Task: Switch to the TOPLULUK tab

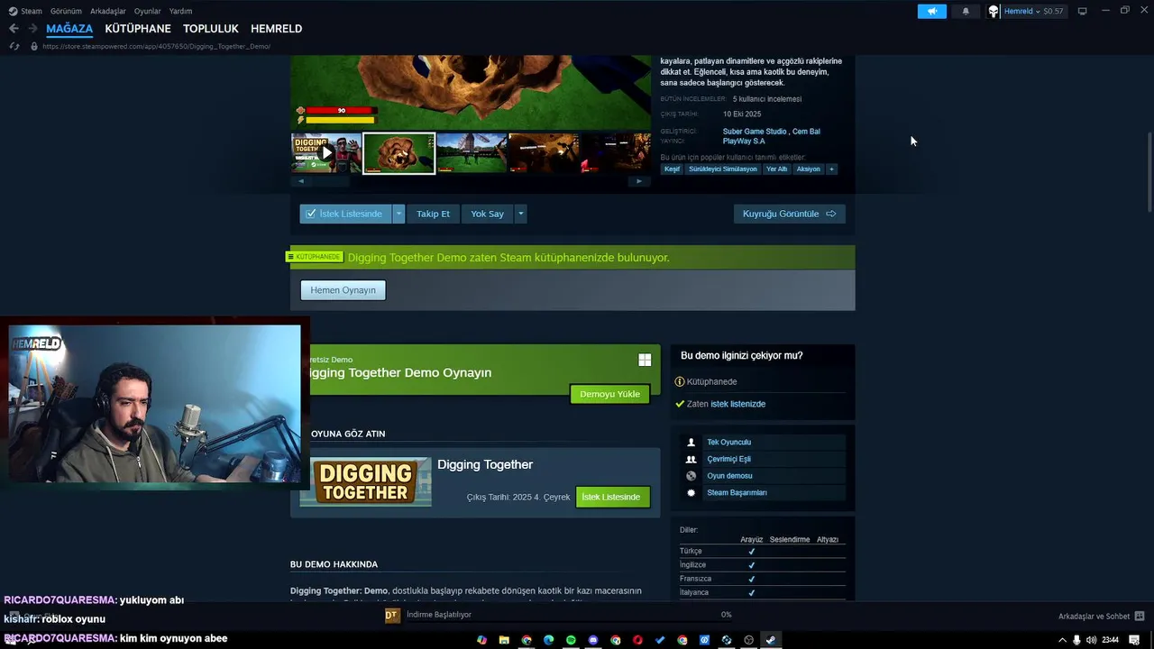Action: click(x=211, y=29)
